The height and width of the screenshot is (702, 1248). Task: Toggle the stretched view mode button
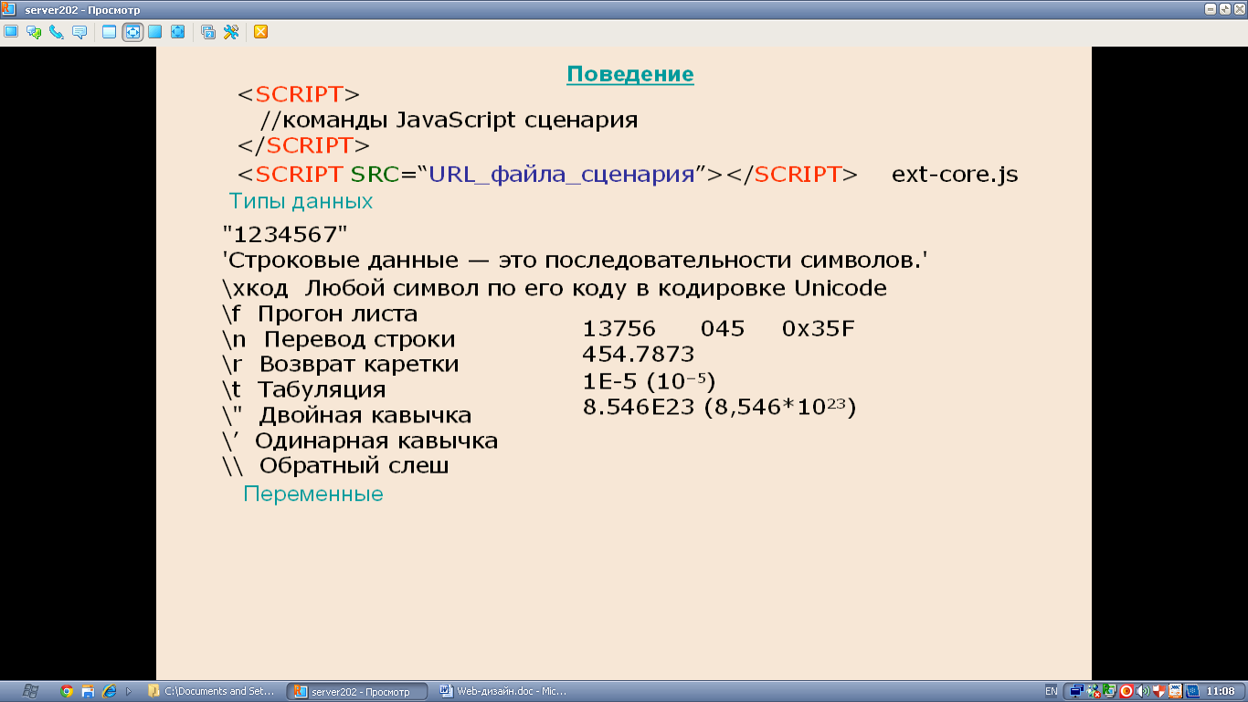(x=132, y=32)
